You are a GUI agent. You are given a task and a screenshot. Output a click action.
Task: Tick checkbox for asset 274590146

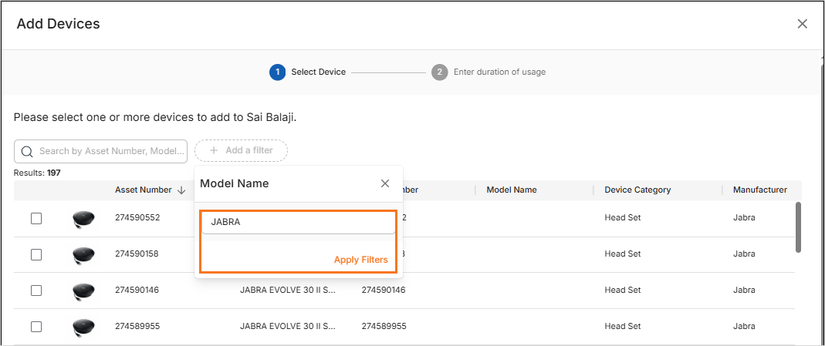point(36,291)
